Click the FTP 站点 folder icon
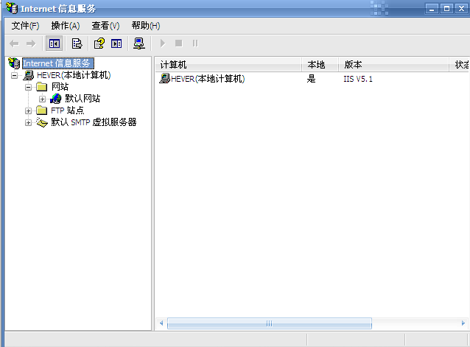 point(42,111)
